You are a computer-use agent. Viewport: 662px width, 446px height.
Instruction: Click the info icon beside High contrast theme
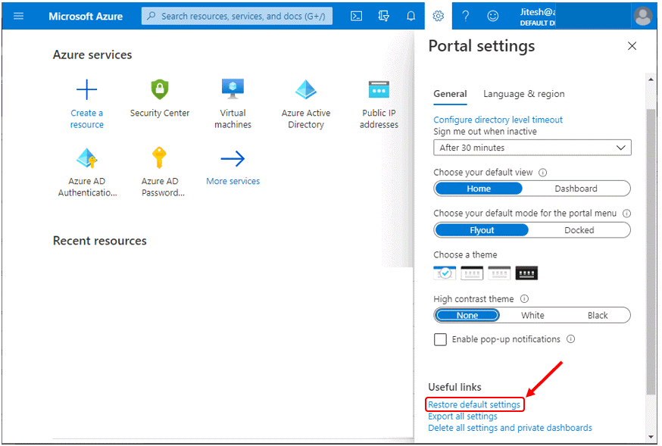[524, 299]
